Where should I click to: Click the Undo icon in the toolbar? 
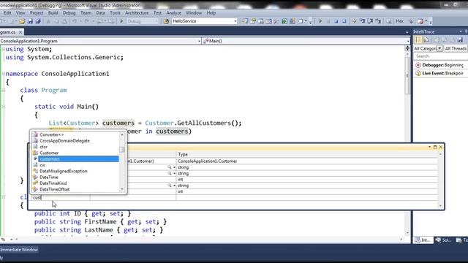(x=75, y=21)
